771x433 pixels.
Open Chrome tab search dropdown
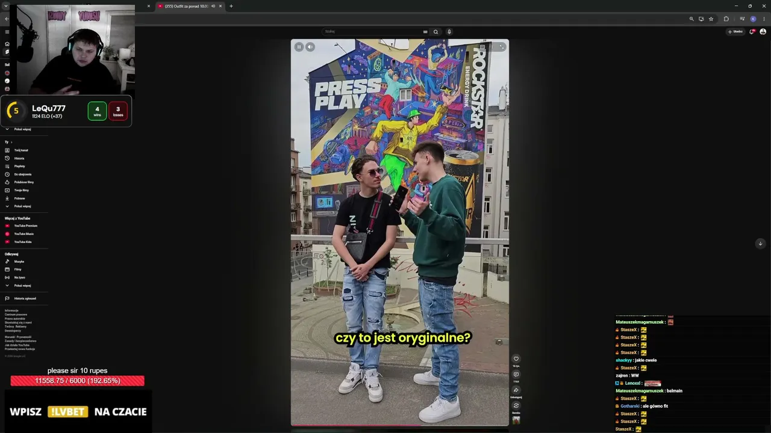coord(5,6)
